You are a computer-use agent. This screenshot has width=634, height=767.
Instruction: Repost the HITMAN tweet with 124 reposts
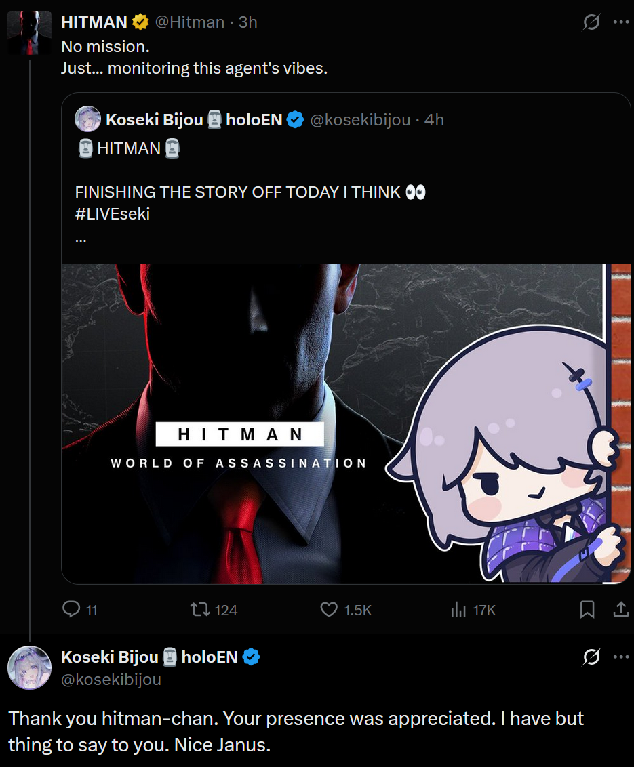pos(200,610)
